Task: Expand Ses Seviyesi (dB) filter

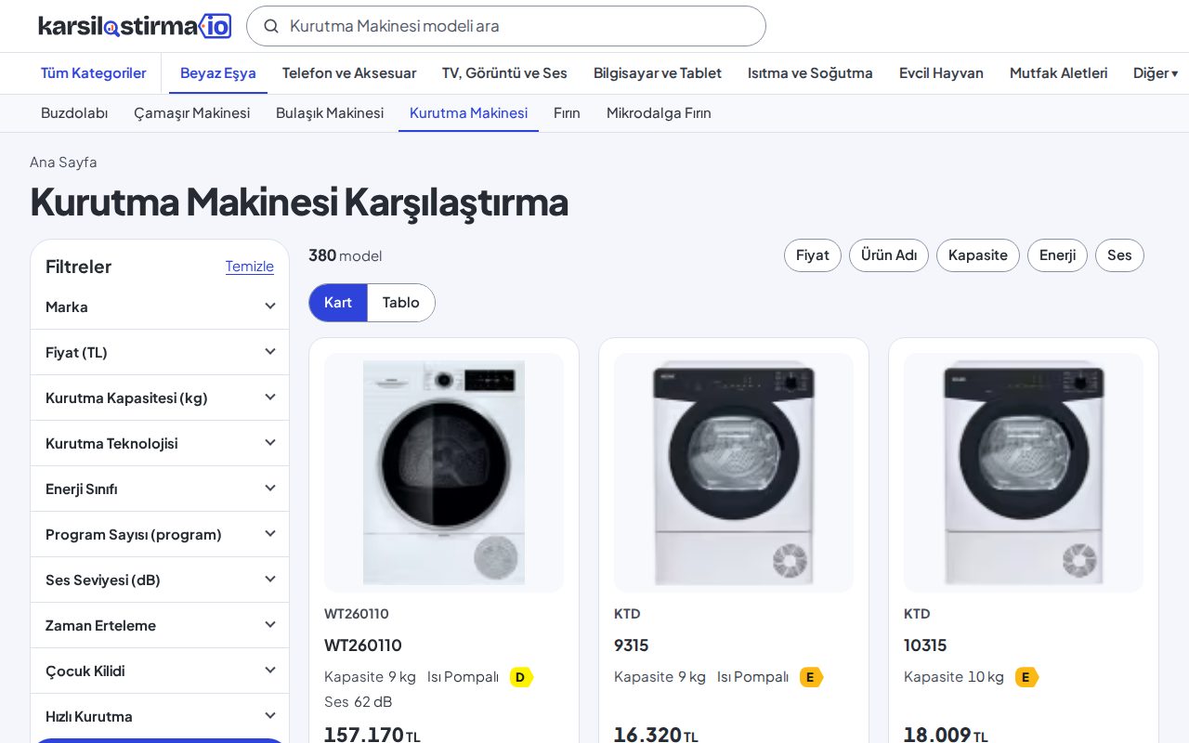Action: [x=160, y=580]
